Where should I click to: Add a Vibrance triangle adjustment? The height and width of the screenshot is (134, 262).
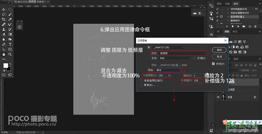pos(244,42)
